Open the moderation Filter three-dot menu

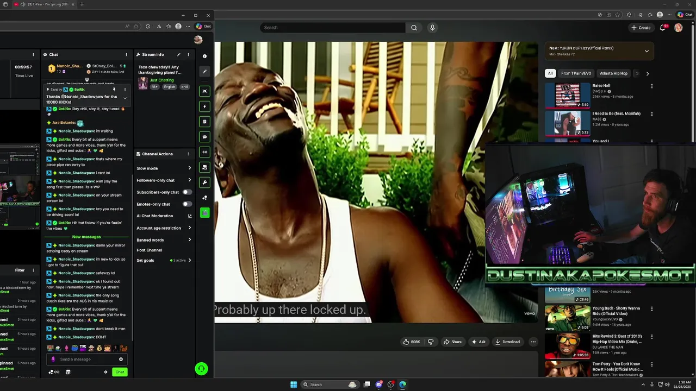click(33, 270)
